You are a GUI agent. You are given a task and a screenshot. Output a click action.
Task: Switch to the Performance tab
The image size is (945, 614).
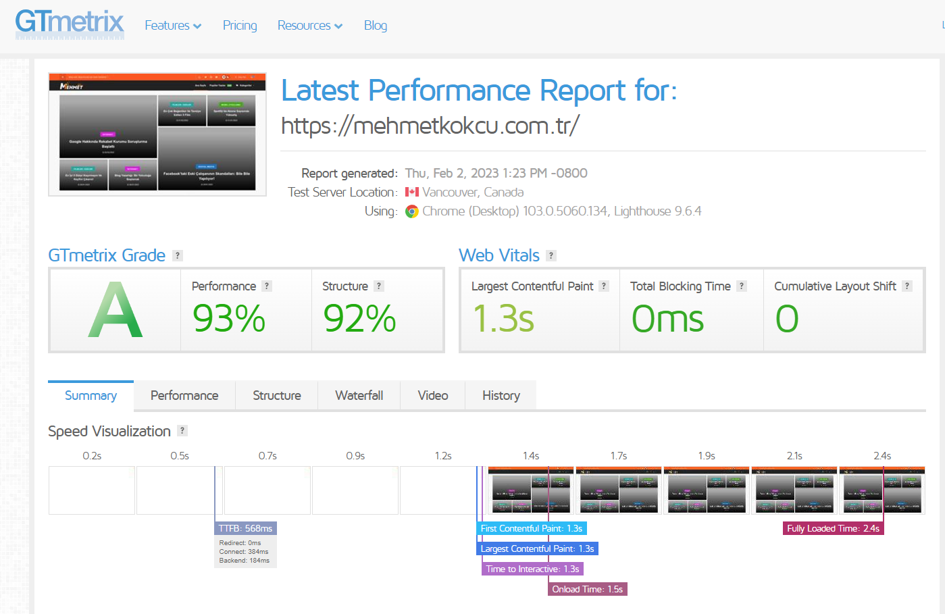click(184, 395)
